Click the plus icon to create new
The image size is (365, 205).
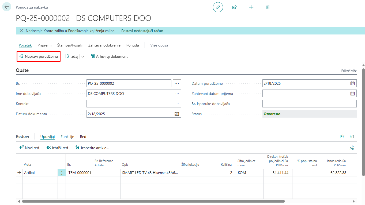coord(251,7)
